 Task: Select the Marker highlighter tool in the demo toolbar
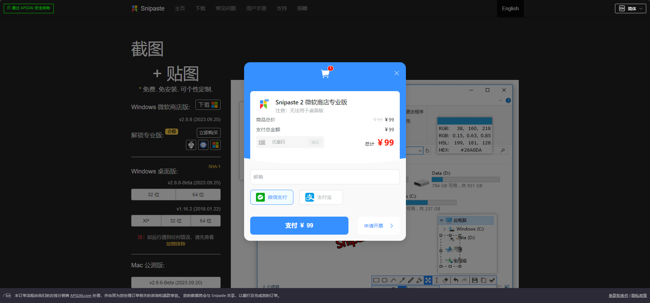click(419, 280)
